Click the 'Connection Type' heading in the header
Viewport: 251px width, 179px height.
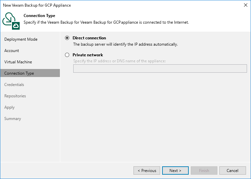click(39, 16)
